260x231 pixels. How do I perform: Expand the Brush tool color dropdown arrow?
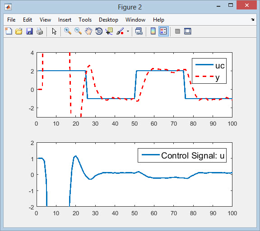click(128, 31)
